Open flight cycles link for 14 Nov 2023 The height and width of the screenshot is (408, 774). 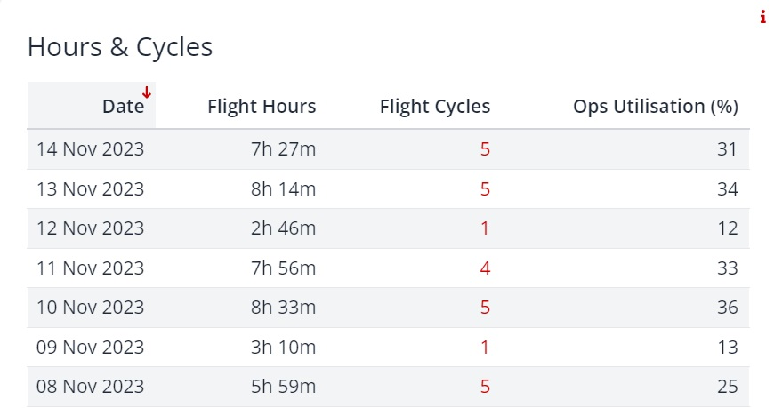485,149
